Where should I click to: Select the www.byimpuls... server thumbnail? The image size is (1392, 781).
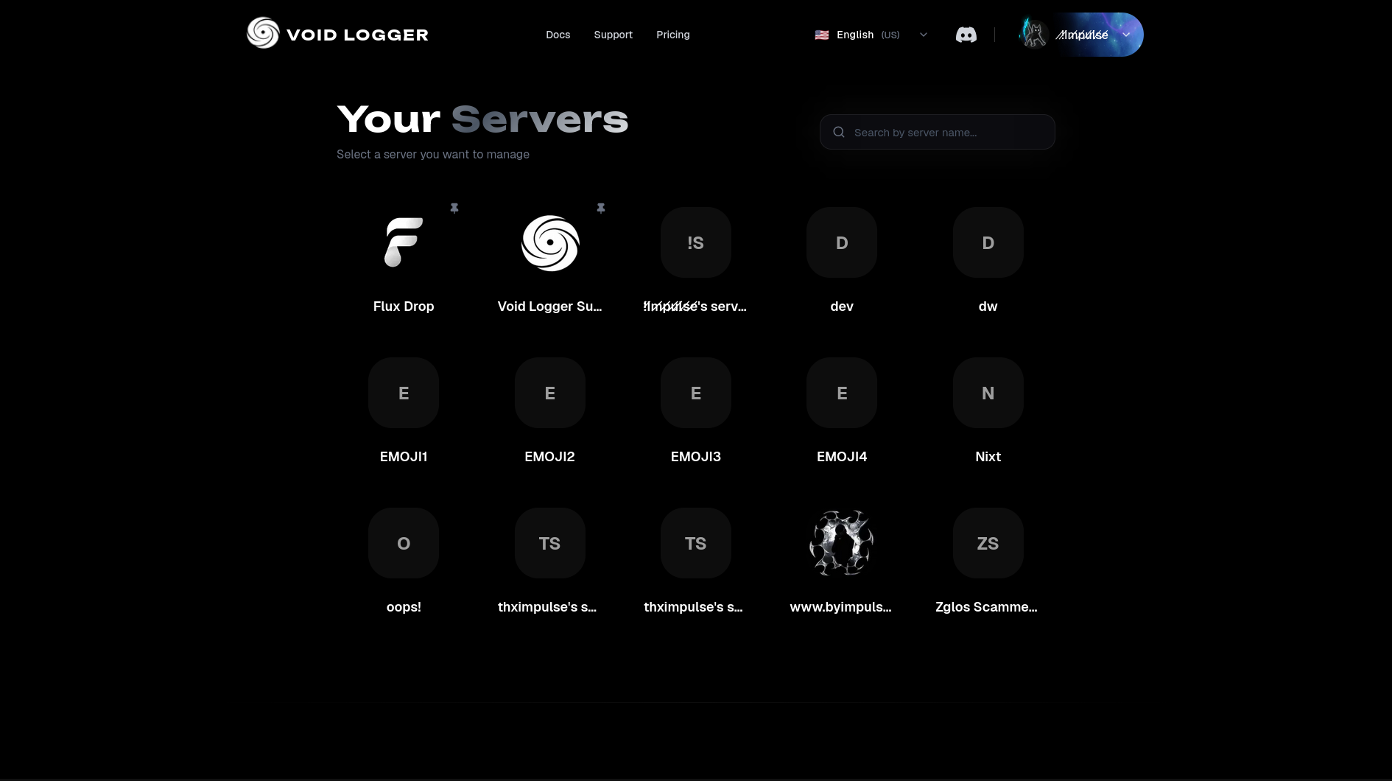click(x=842, y=543)
